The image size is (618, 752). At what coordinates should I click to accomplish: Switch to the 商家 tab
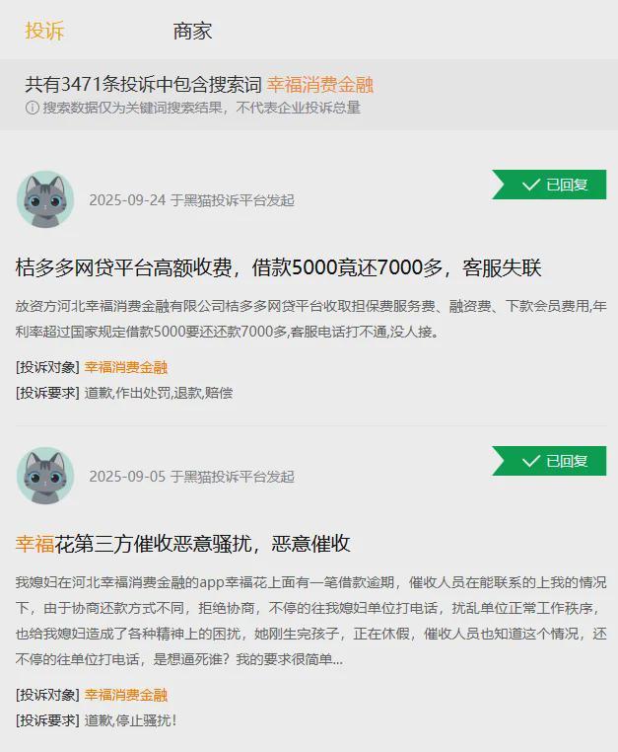coord(192,31)
